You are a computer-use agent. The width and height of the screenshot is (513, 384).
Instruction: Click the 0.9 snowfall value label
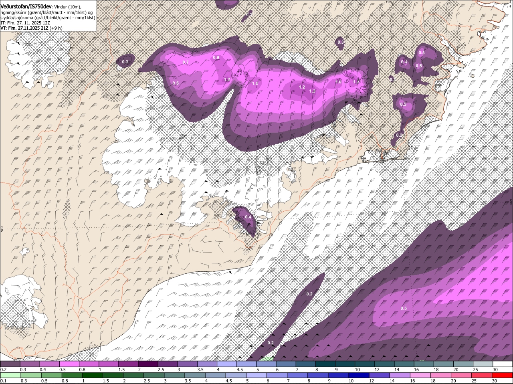[x=216, y=58]
